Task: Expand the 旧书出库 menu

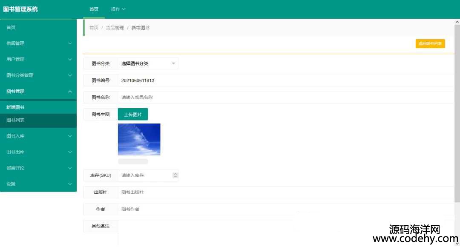Action: (x=38, y=152)
